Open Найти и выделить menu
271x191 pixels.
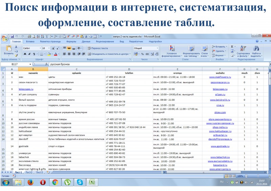pos(256,51)
